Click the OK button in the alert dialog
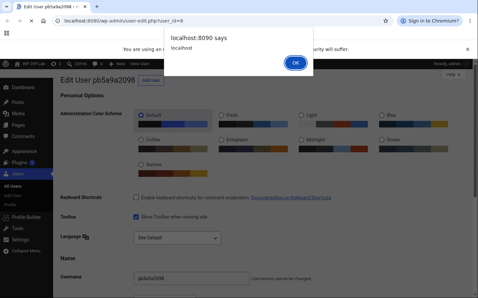 point(295,63)
